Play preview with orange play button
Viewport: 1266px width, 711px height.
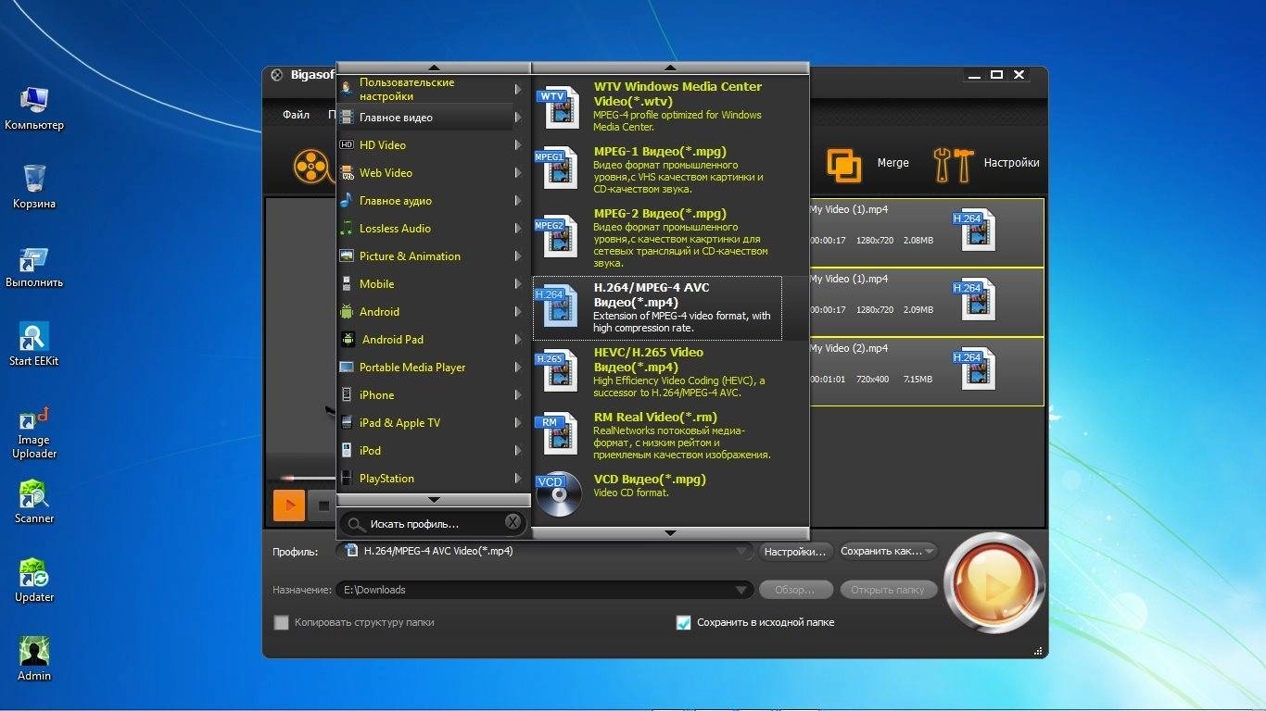288,505
